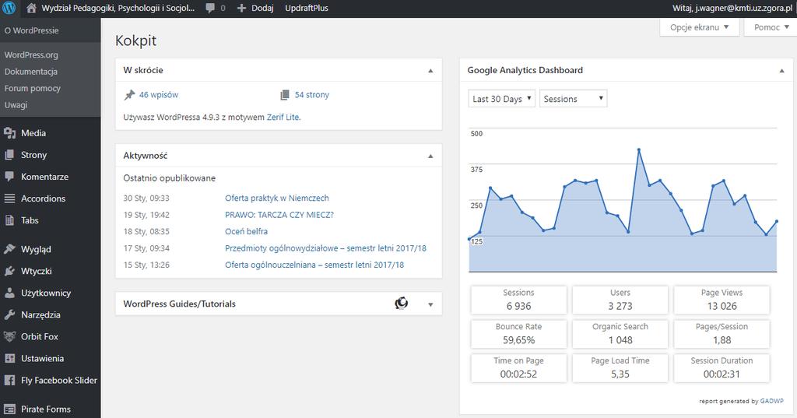Click the Użytkownicy user icon
The width and height of the screenshot is (797, 418).
9,293
